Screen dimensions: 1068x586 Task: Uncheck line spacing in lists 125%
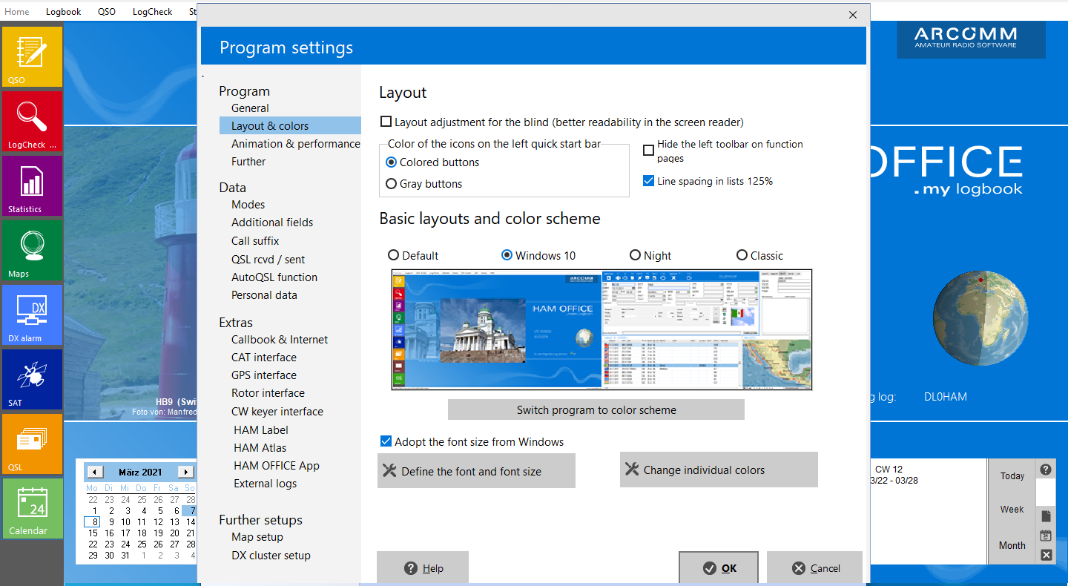tap(648, 181)
